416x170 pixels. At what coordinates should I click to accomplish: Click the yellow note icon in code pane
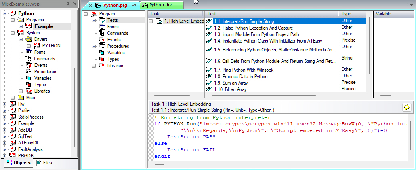point(407,107)
